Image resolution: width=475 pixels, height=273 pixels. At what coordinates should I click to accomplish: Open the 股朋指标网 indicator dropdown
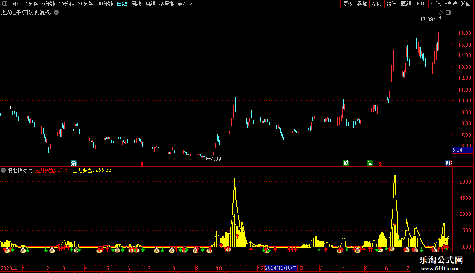(x=3, y=170)
